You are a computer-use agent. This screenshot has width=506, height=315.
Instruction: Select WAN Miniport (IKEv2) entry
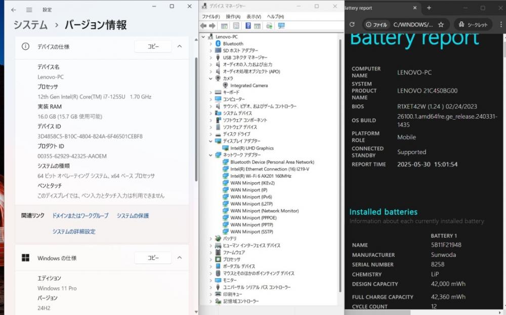252,183
